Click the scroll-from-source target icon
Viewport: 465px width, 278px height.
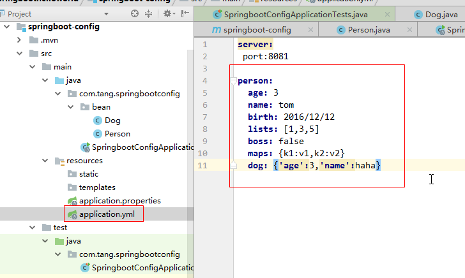pos(135,13)
